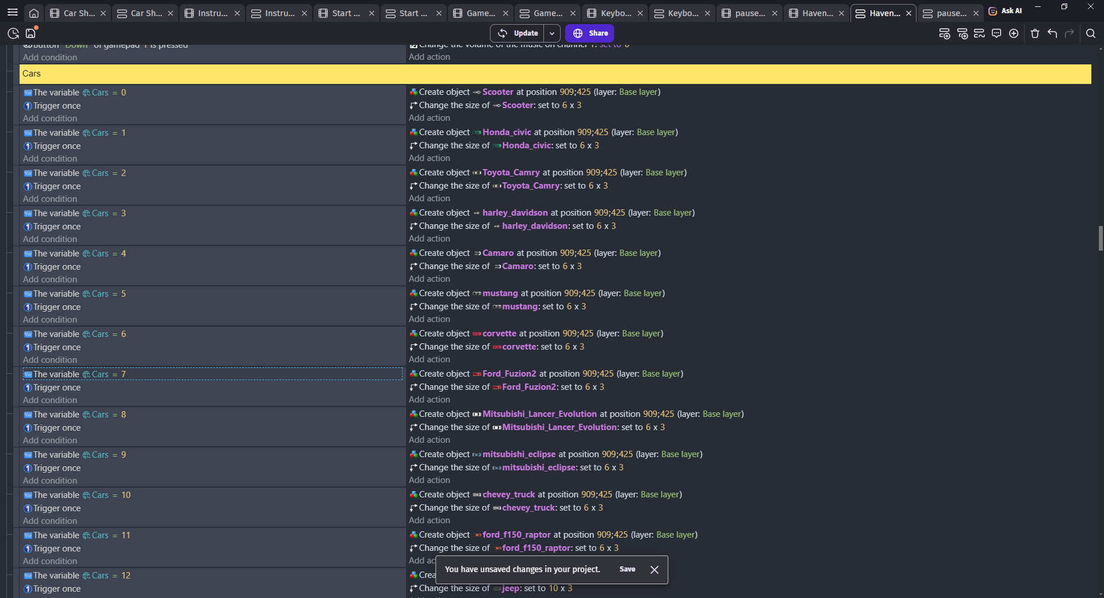Dismiss the unsaved changes notification
1104x598 pixels.
click(x=654, y=570)
